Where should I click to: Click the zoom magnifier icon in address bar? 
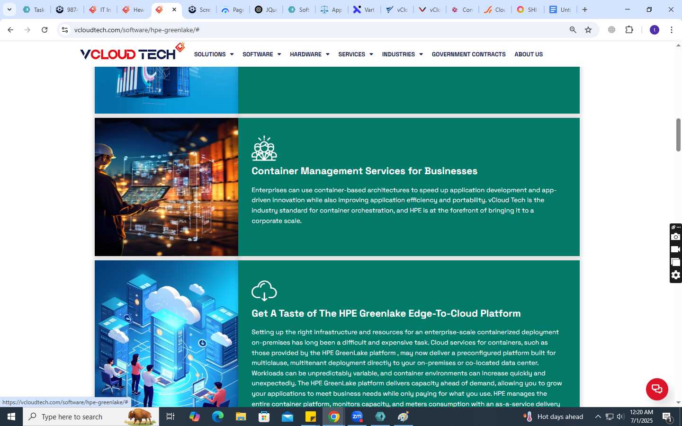pyautogui.click(x=573, y=30)
